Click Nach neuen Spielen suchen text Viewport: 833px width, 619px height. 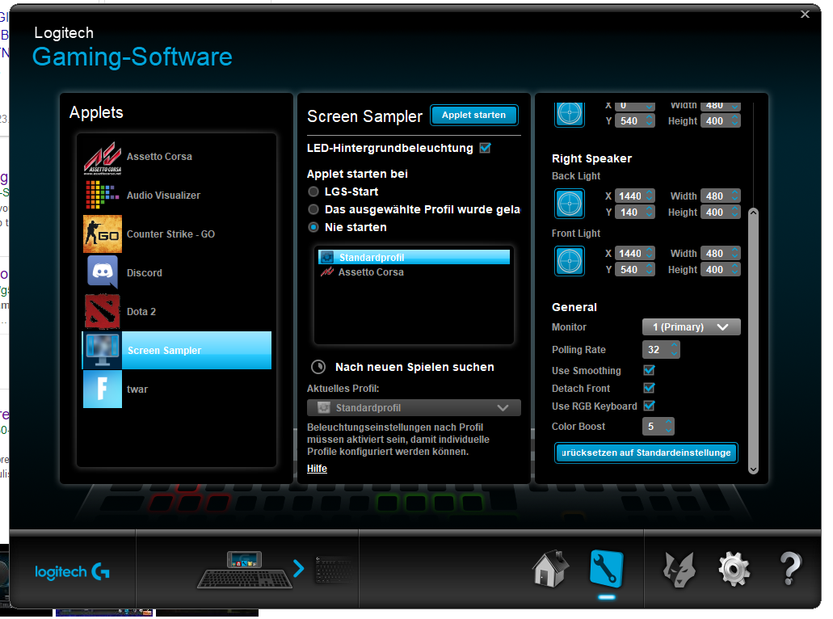tap(414, 367)
